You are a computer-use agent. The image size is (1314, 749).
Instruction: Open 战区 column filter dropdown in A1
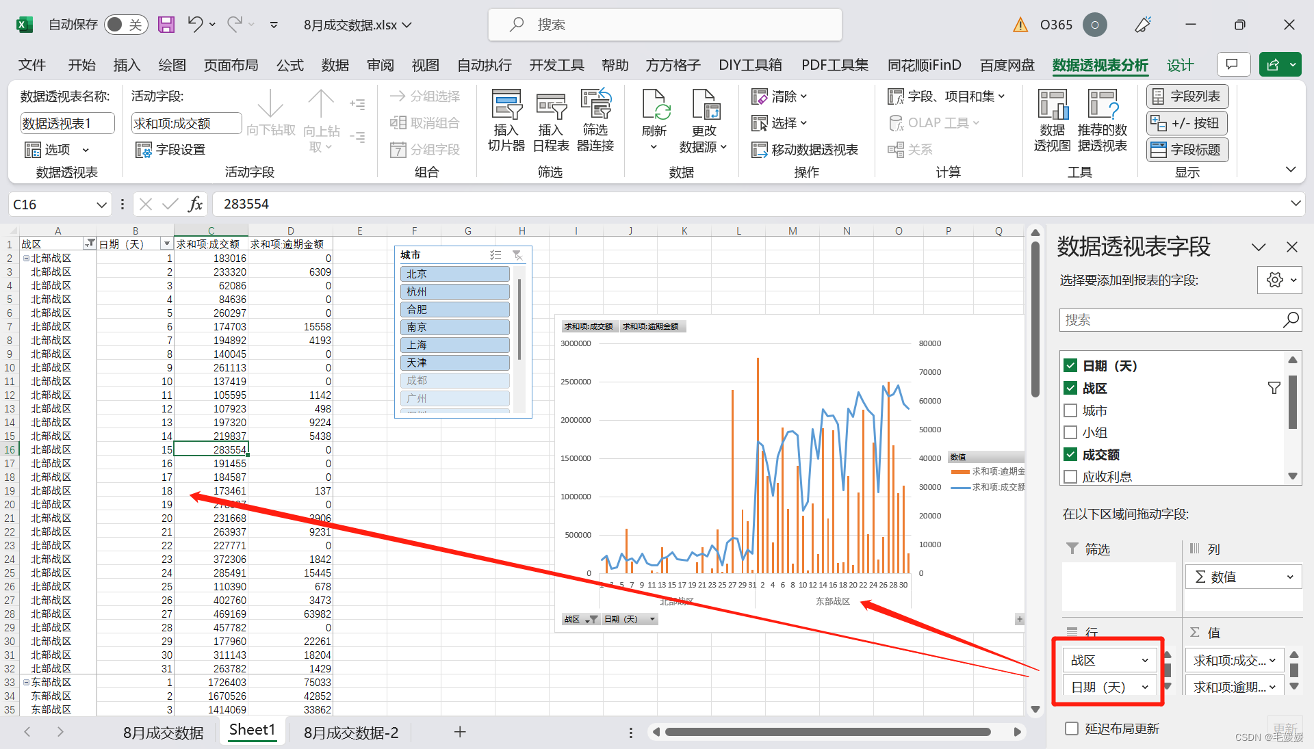click(x=90, y=244)
